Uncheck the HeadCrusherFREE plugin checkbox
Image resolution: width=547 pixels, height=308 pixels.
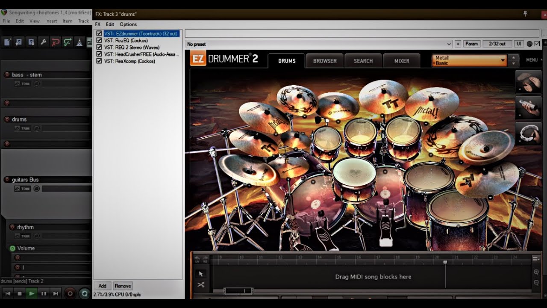(99, 54)
